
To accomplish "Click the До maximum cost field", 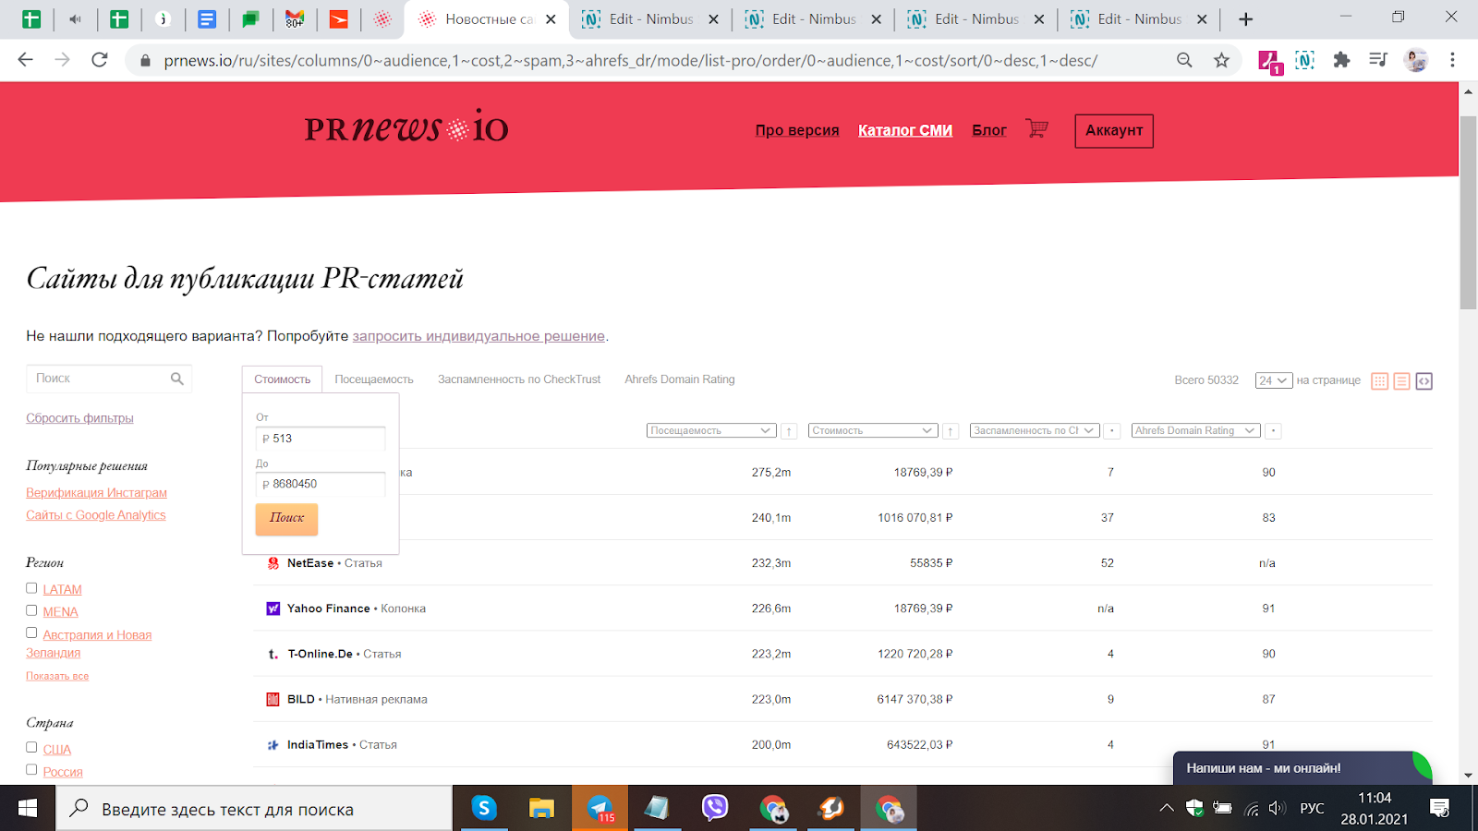I will (x=321, y=484).
